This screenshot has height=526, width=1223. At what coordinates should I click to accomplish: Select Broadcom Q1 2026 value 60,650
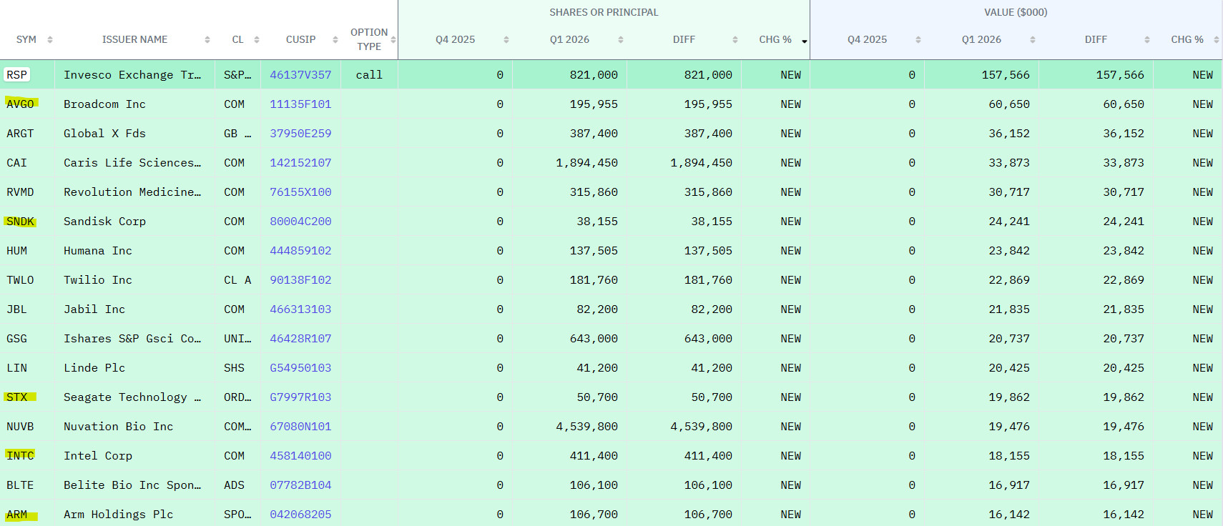click(x=1009, y=104)
